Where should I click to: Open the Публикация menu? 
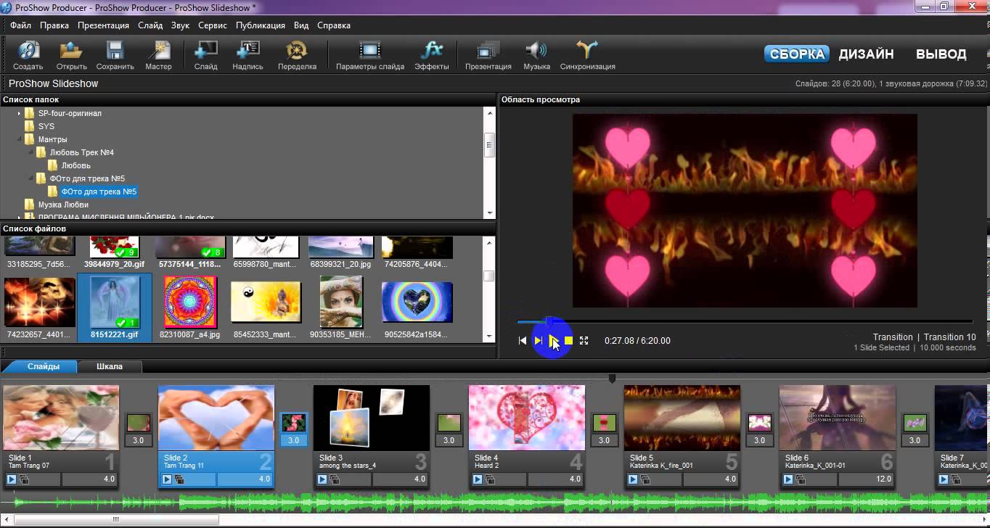(x=260, y=25)
